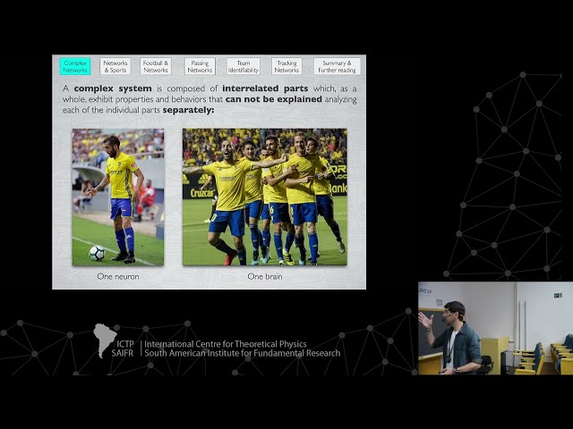
Task: Click the speaker camera inset video
Action: 495,328
